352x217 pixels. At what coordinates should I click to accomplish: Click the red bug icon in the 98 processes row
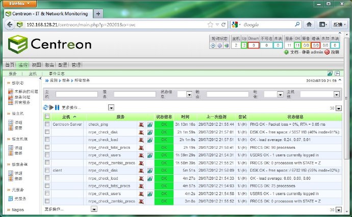click(141, 148)
